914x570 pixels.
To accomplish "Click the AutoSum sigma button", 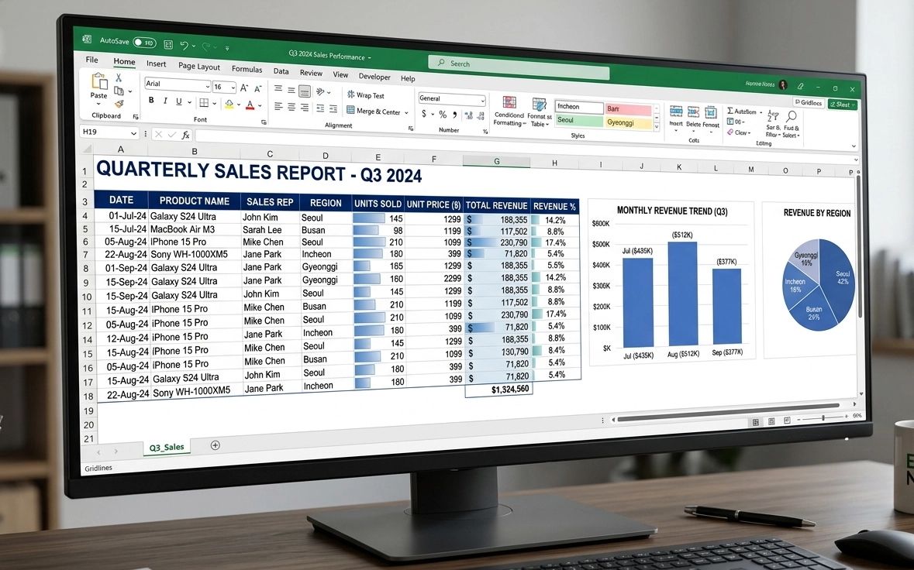I will point(743,112).
